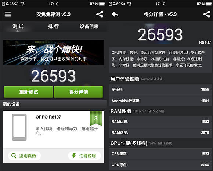
Task: Tap Wi-Fi icon in right status bar
Action: (129, 4)
